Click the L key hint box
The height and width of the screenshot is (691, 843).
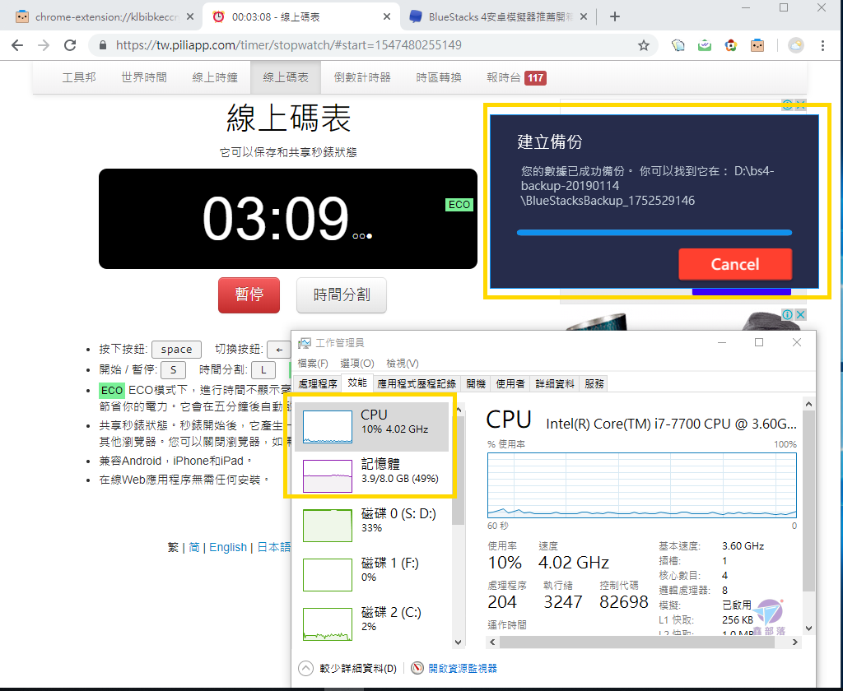tap(263, 369)
